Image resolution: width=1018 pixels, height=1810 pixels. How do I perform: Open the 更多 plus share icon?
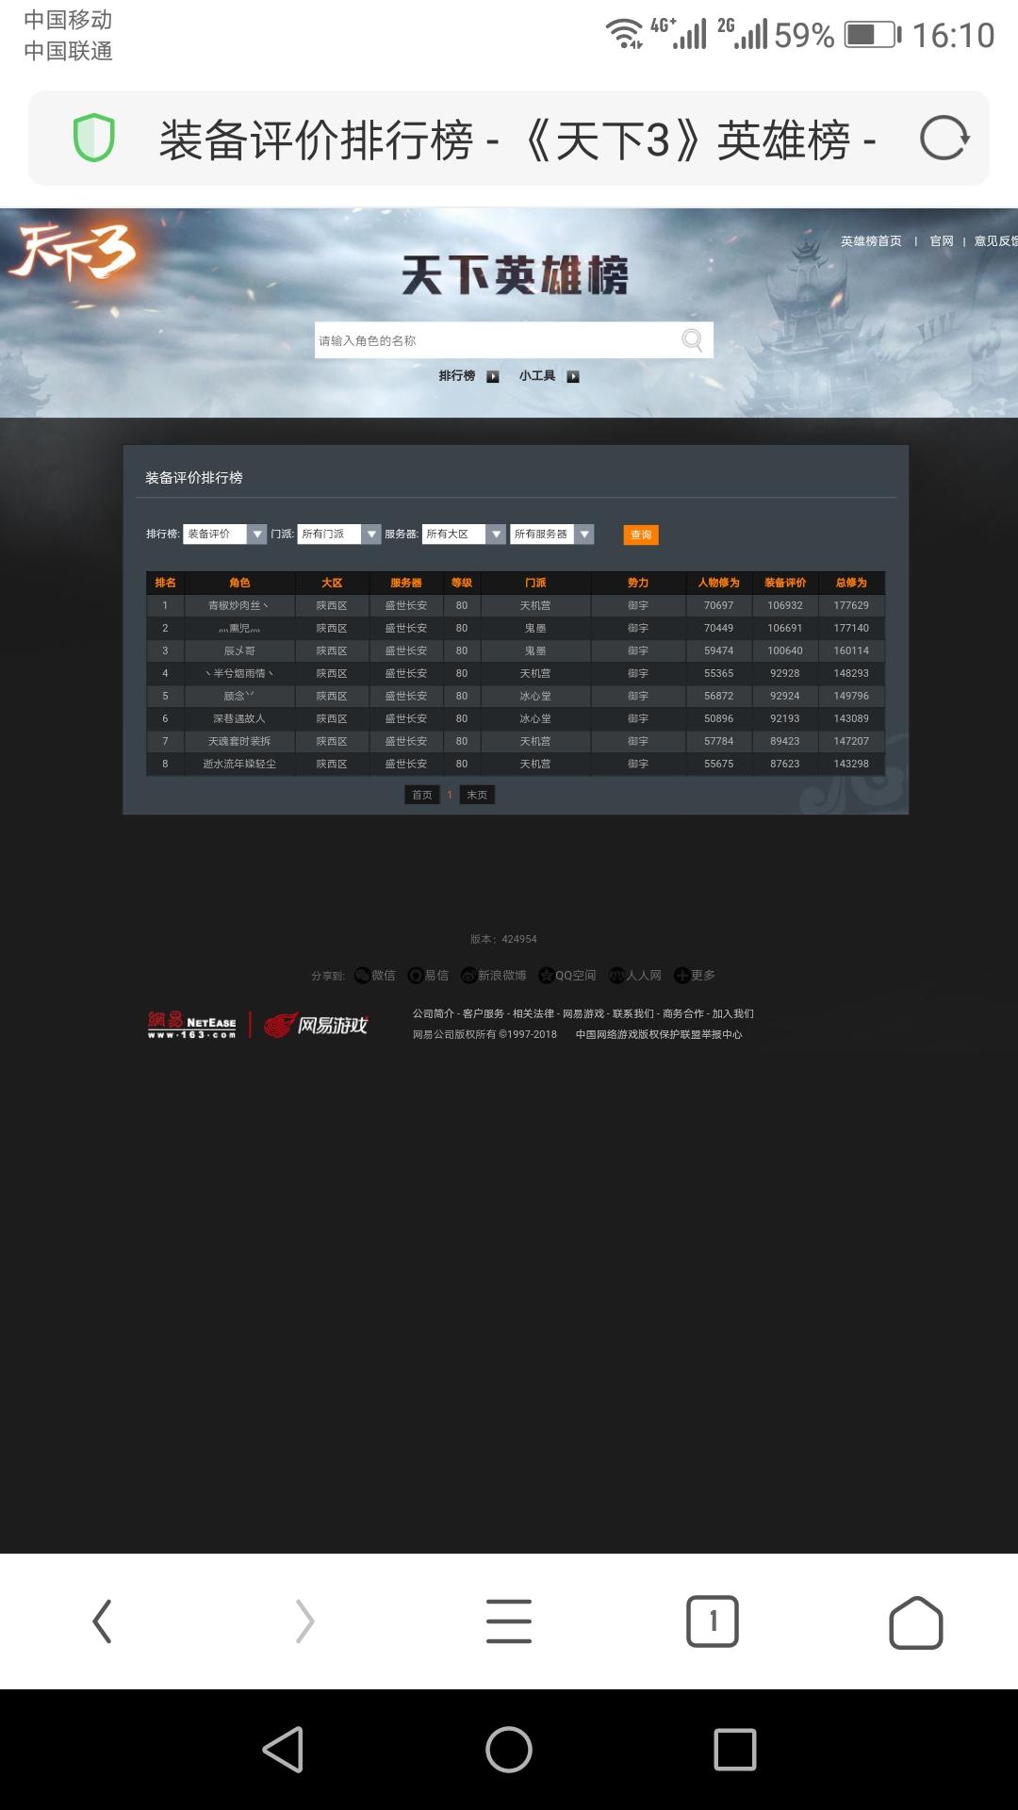(x=681, y=975)
